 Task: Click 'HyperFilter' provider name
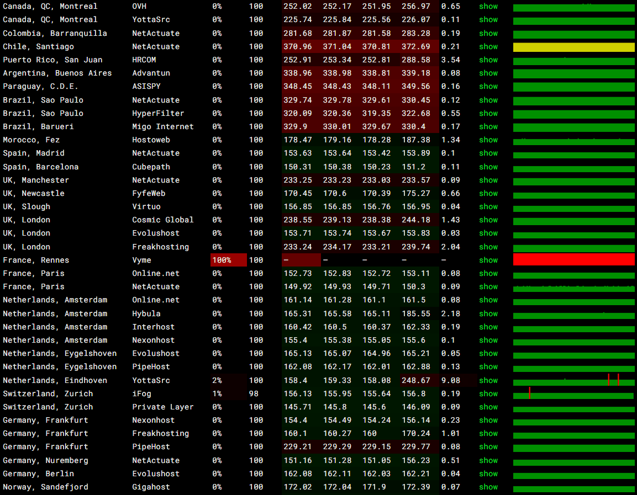click(158, 114)
